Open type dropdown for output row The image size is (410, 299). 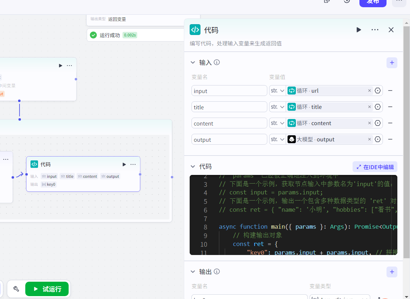[x=277, y=139]
